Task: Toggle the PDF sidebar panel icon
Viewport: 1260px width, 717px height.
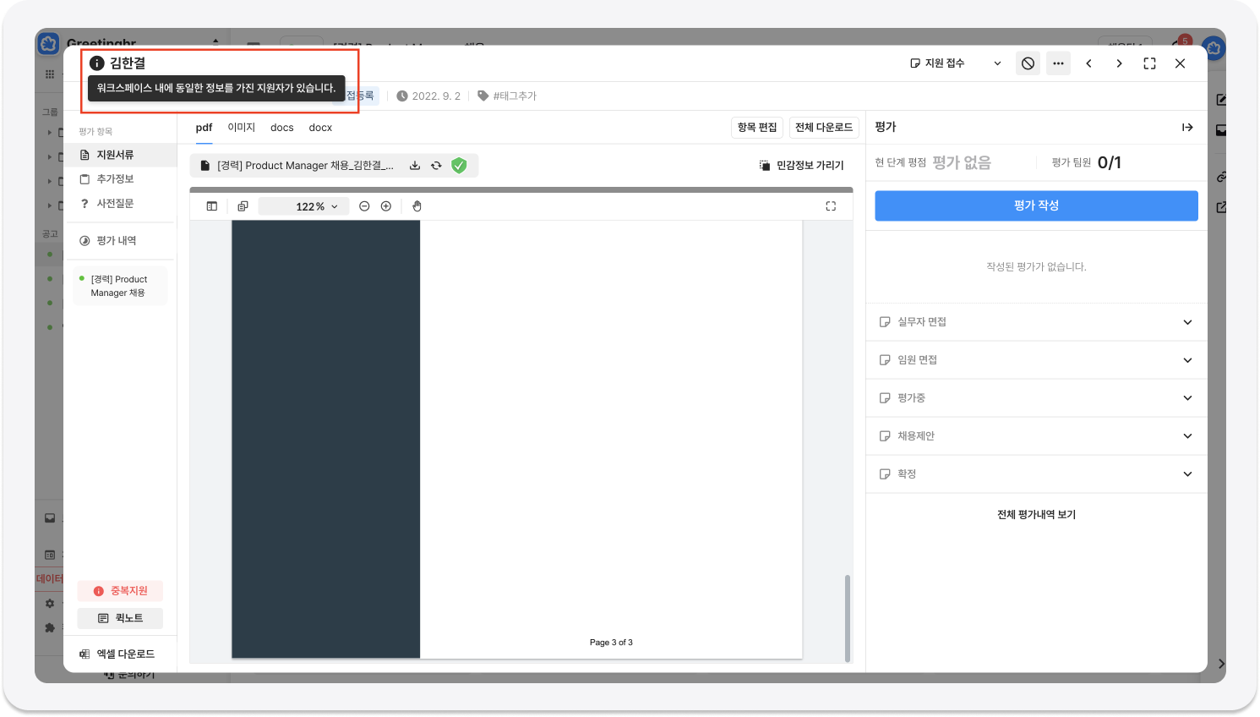Action: (x=212, y=206)
